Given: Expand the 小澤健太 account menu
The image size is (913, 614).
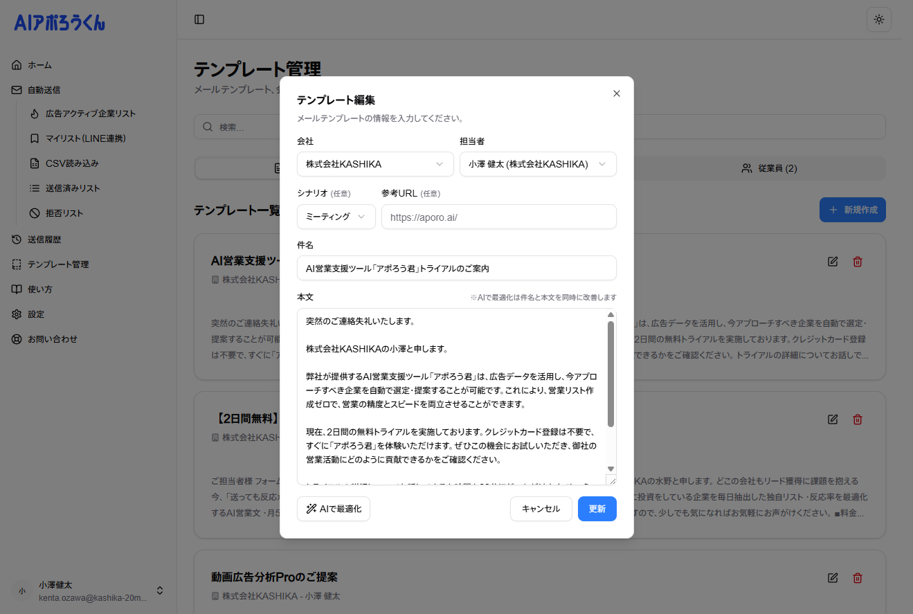Looking at the screenshot, I should coord(159,590).
